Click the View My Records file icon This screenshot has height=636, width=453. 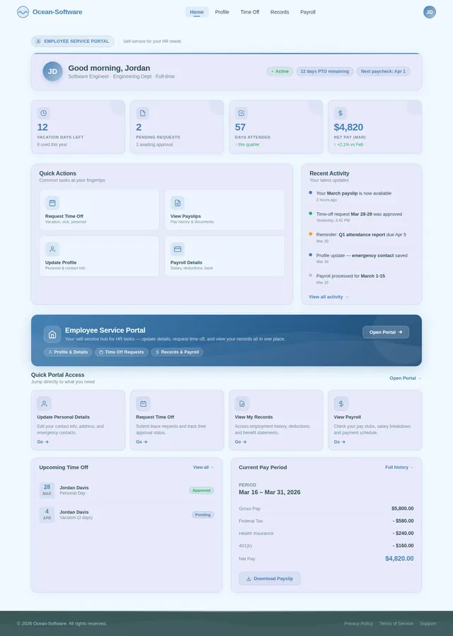[242, 403]
